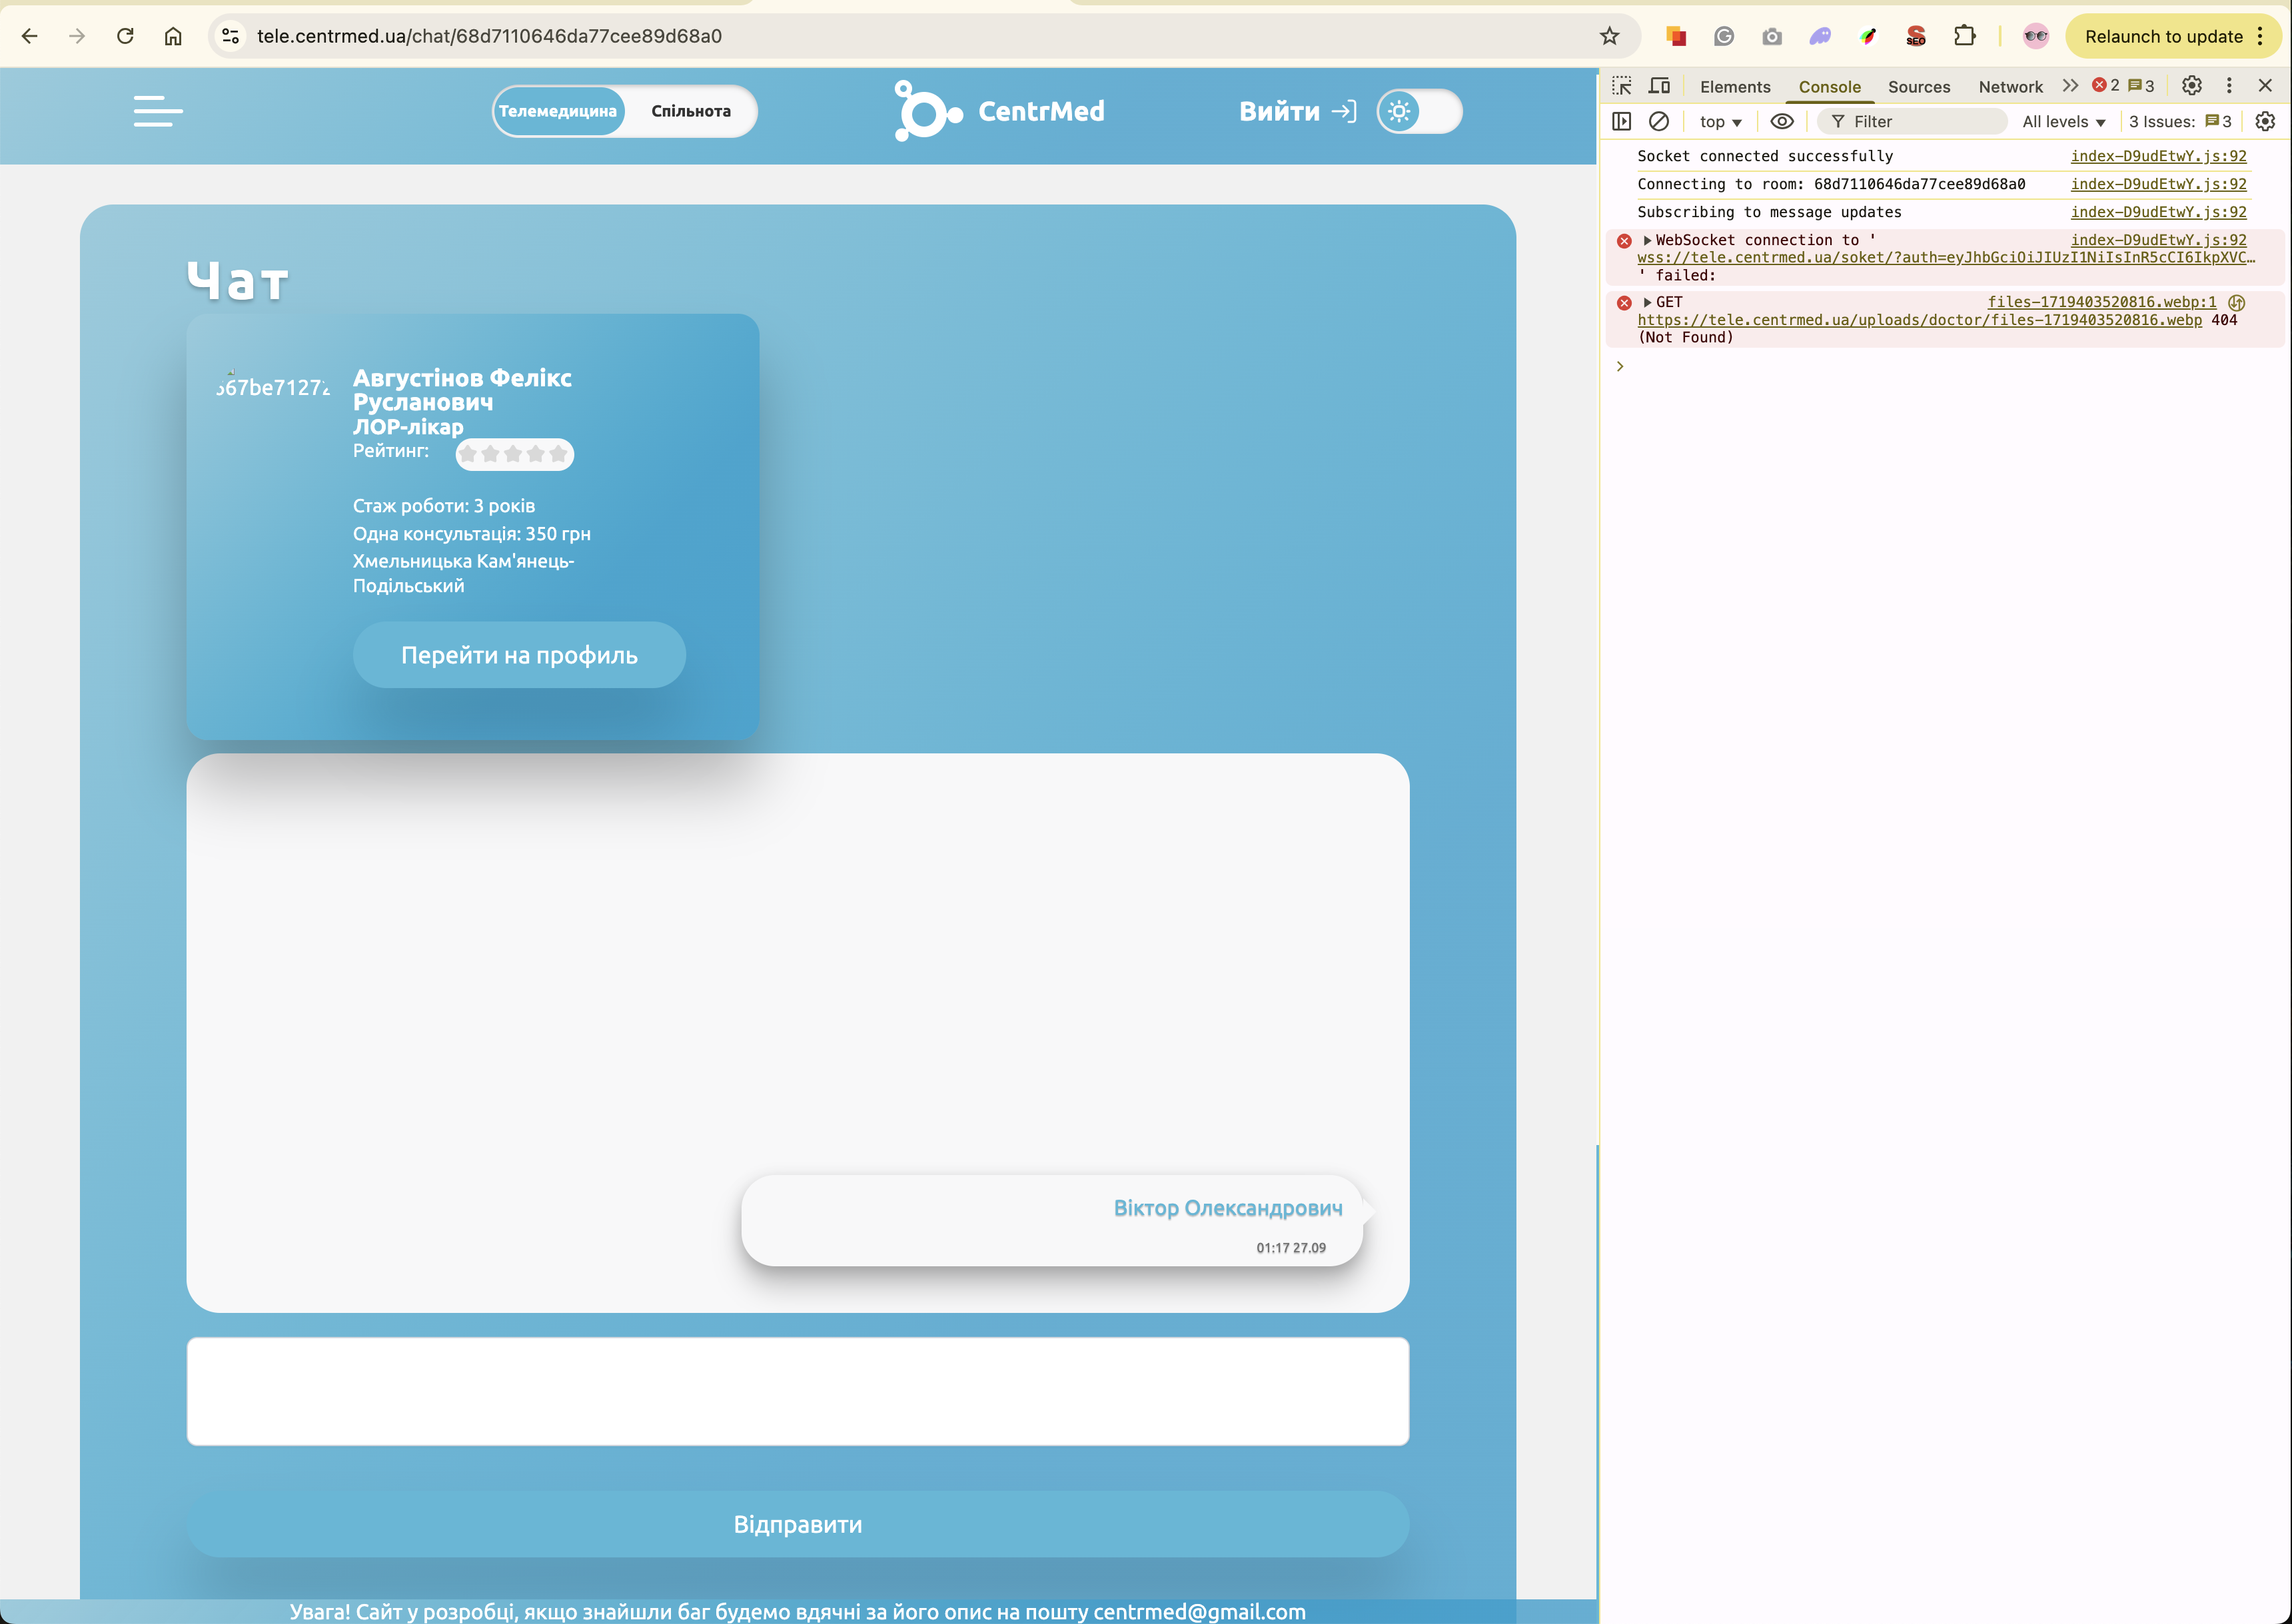Image resolution: width=2292 pixels, height=1624 pixels.
Task: Switch to the Network tab
Action: pos(2009,87)
